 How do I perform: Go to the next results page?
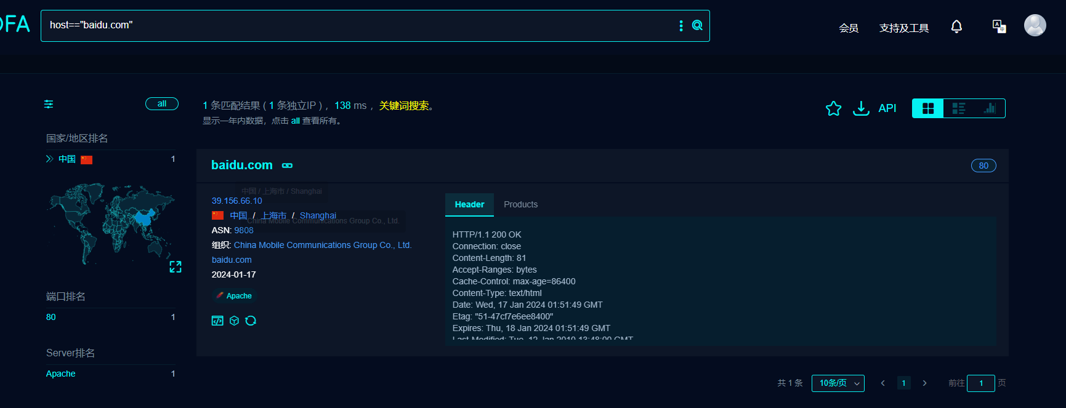pyautogui.click(x=924, y=383)
